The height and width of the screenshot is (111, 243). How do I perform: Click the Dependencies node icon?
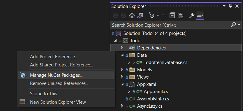click(132, 48)
